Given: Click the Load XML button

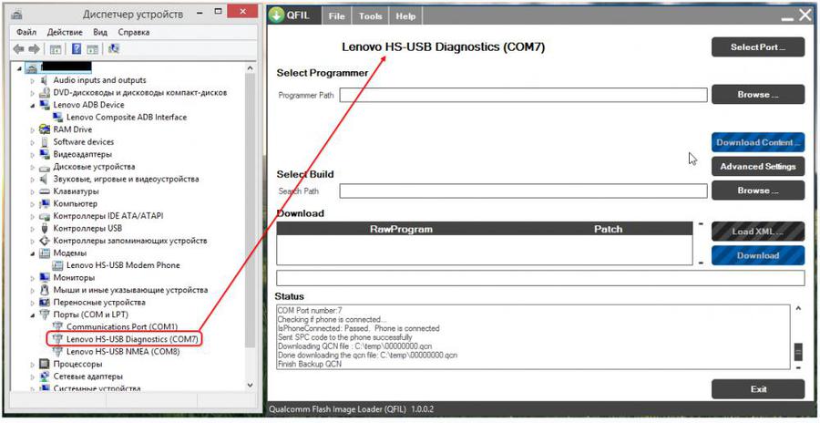Looking at the screenshot, I should 758,232.
